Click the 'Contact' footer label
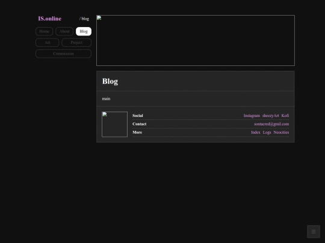 coord(139,124)
